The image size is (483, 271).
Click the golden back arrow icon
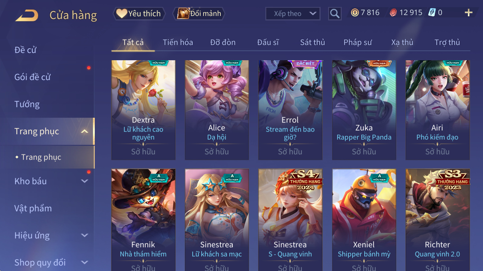pos(27,15)
